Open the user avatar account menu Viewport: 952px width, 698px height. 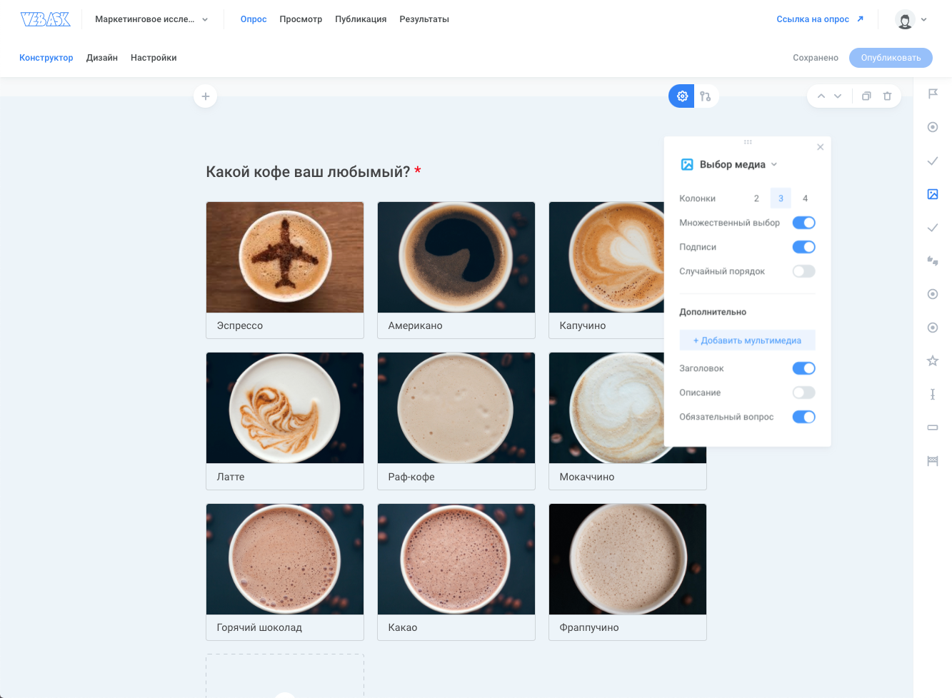(911, 20)
